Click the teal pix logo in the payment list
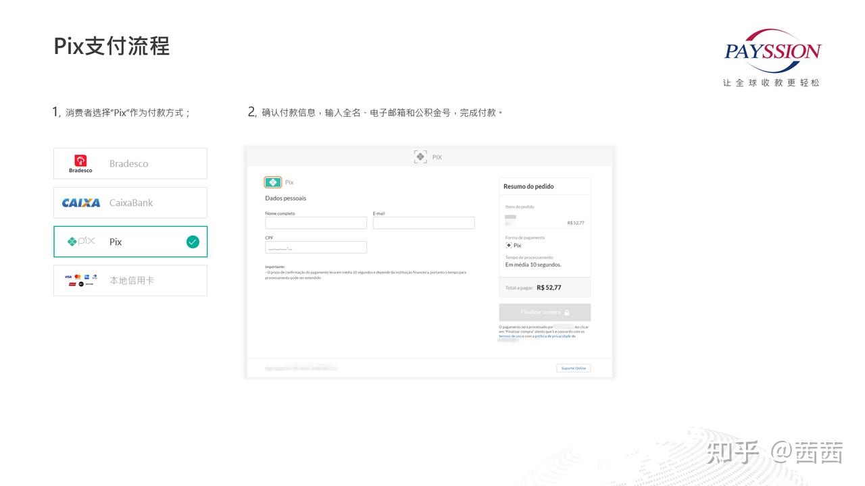865x486 pixels. pos(81,241)
